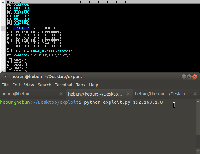This screenshot has width=200, height=154.
Task: Select the EDX register value
Action: tap(21, 11)
